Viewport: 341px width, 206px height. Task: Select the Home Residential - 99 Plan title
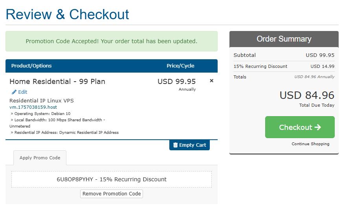pos(57,82)
